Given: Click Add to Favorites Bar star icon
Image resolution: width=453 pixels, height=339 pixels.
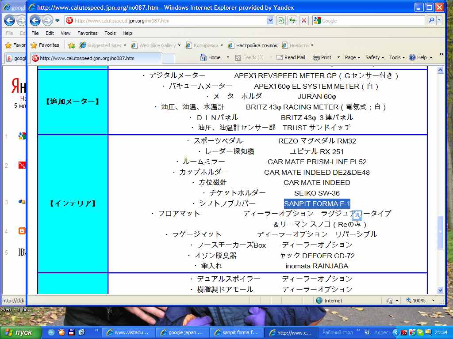Looking at the screenshot, I should [71, 45].
